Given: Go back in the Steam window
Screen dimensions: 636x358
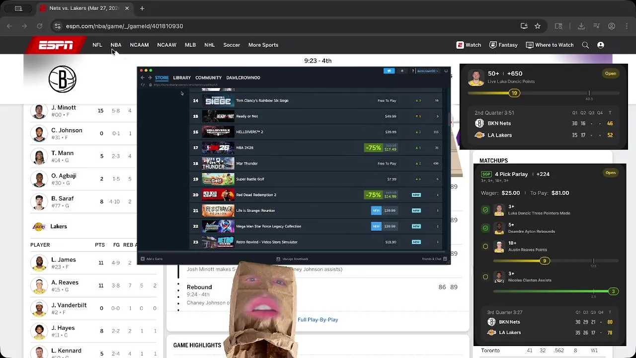Looking at the screenshot, I should pos(143,78).
